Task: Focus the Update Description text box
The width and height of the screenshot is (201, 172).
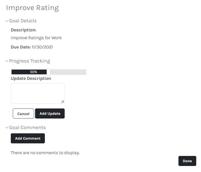Action: tap(38, 93)
